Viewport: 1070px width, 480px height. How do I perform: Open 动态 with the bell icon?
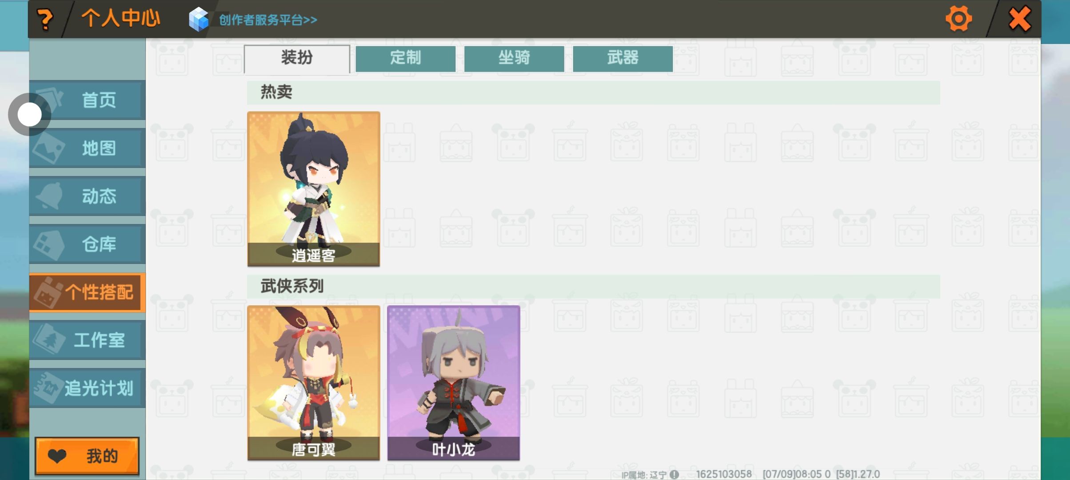coord(88,196)
